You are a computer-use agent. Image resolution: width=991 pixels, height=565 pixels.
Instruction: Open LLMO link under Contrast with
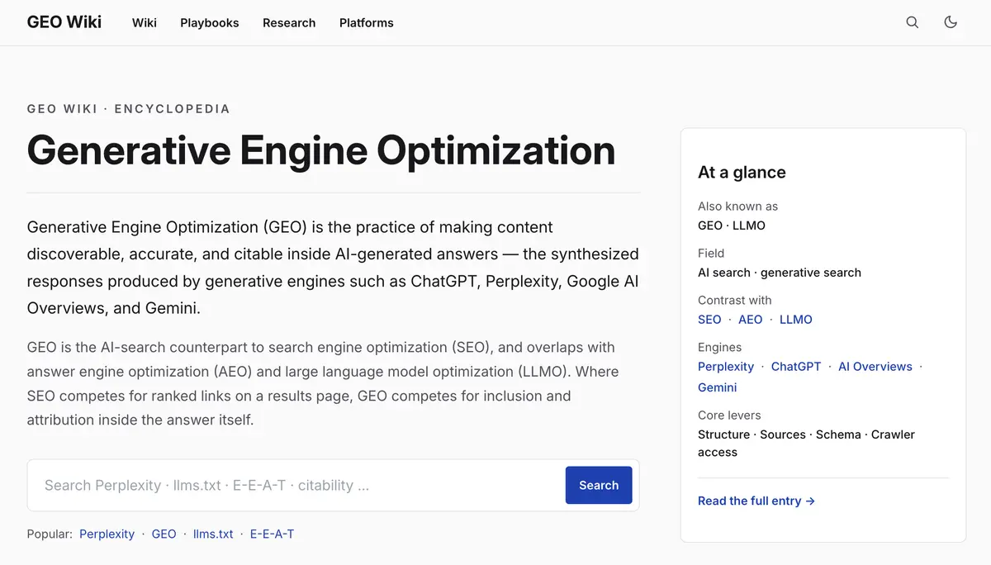tap(796, 320)
